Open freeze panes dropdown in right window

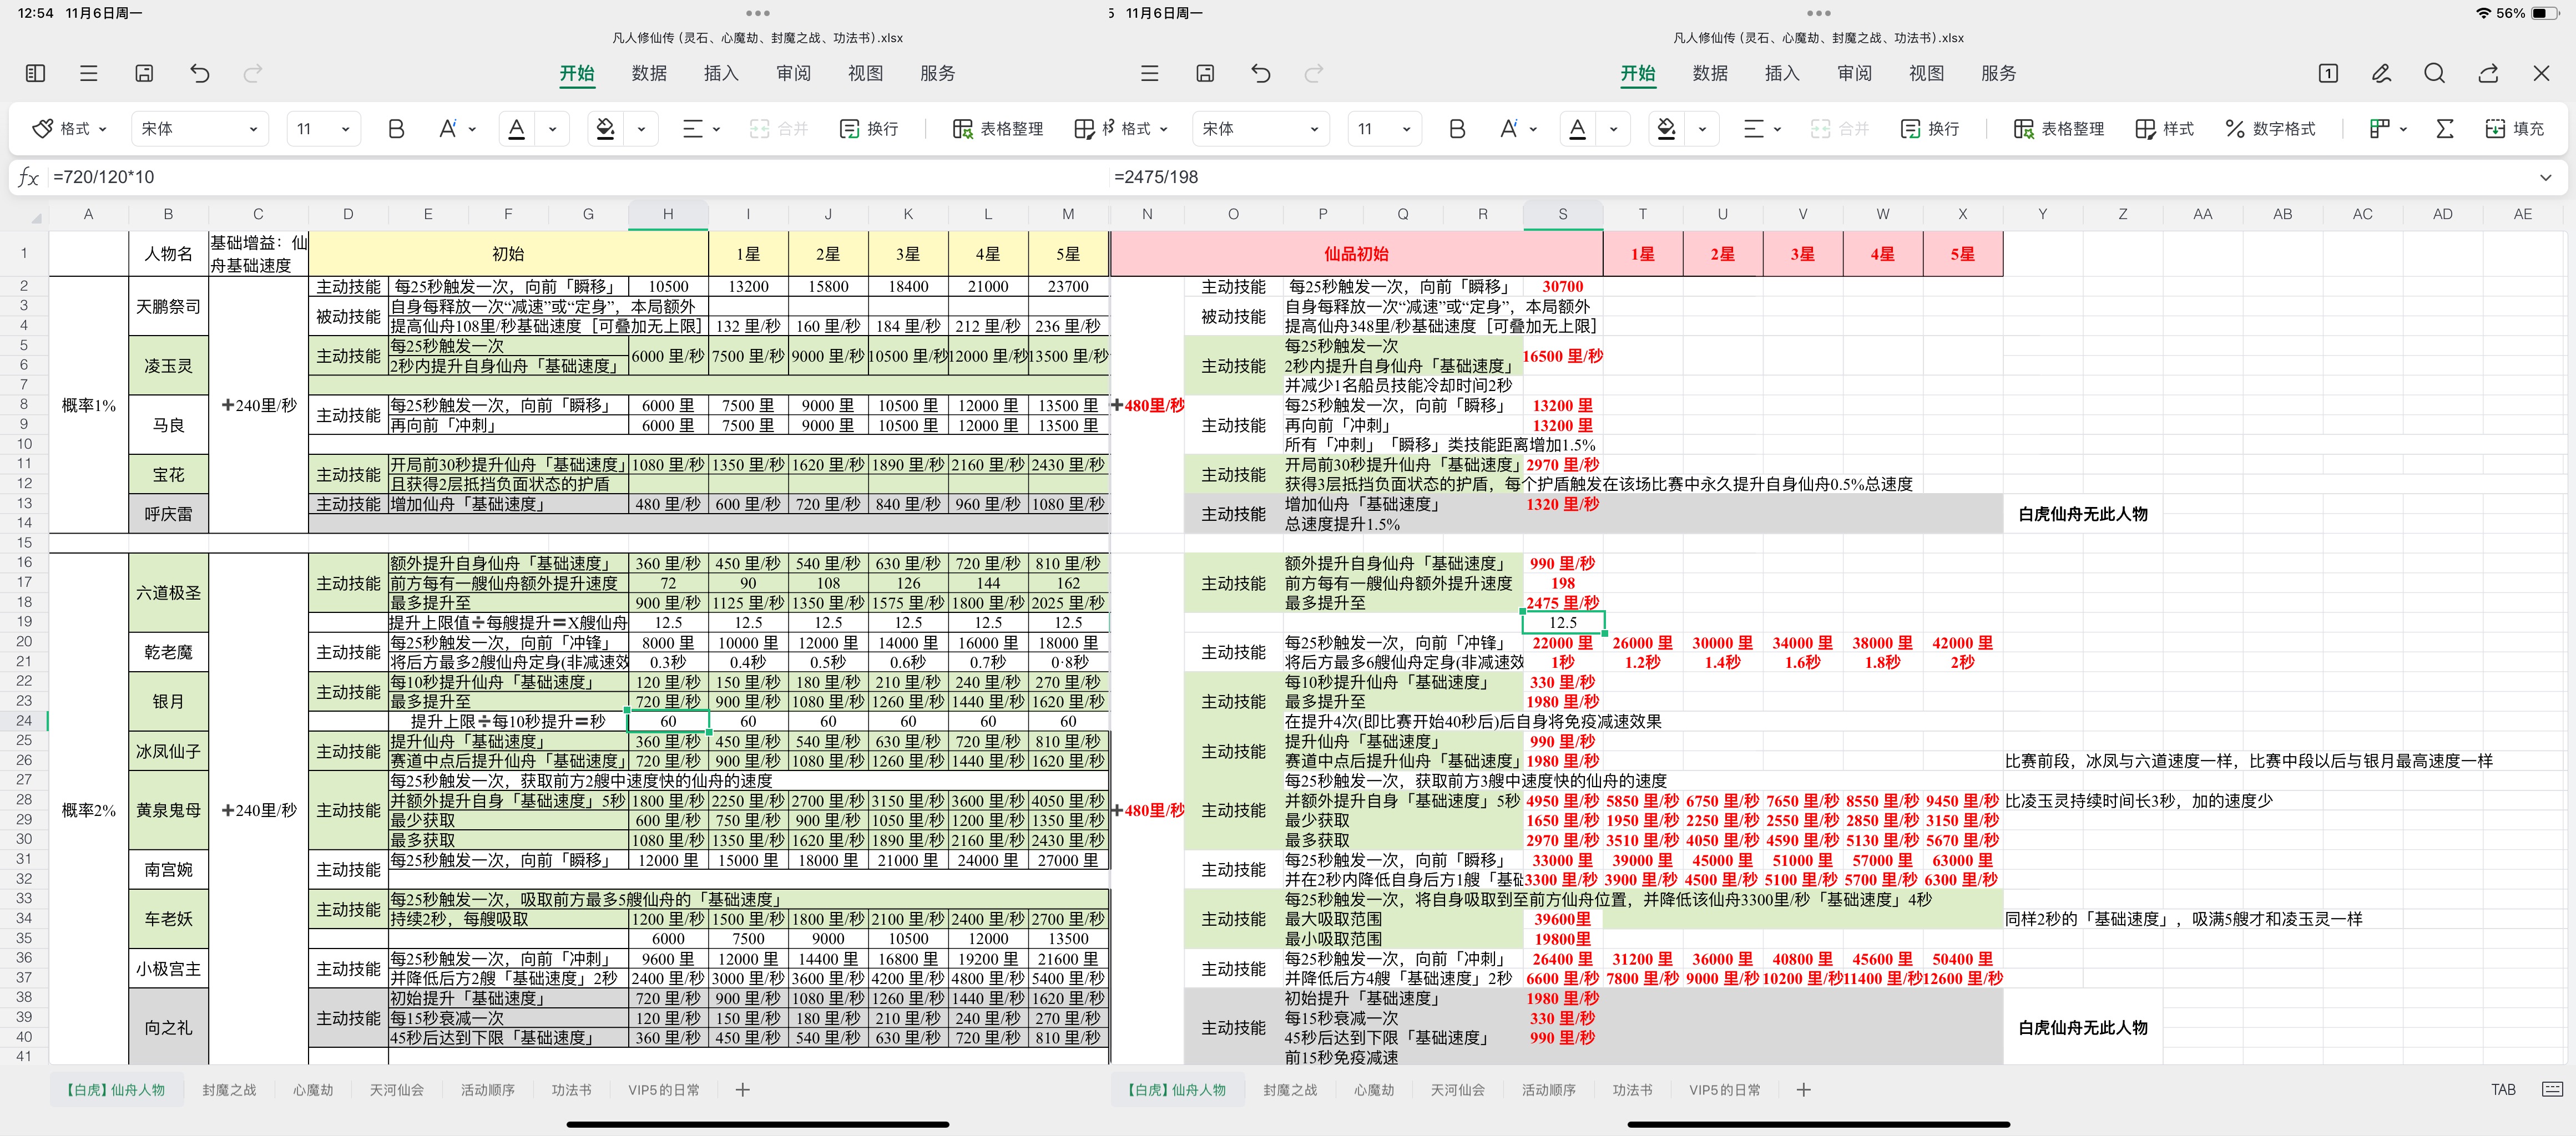2388,129
